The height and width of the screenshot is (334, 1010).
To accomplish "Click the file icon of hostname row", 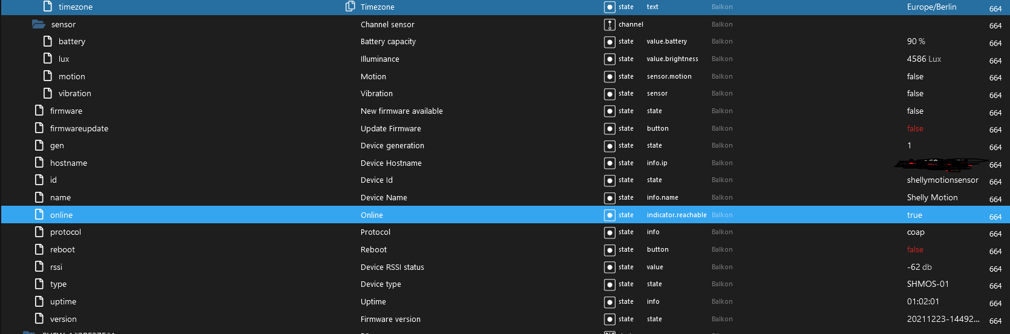I will (x=39, y=163).
